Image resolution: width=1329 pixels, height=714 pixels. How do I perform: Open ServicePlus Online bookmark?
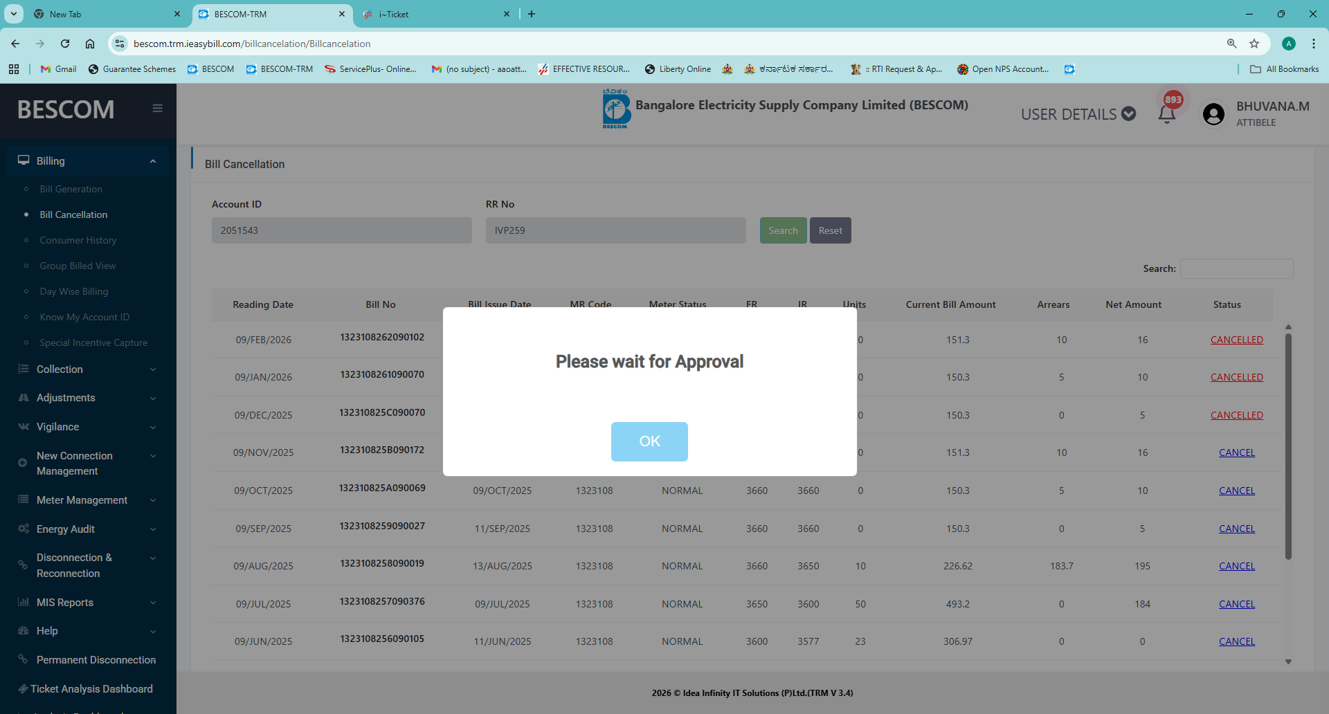coord(370,69)
